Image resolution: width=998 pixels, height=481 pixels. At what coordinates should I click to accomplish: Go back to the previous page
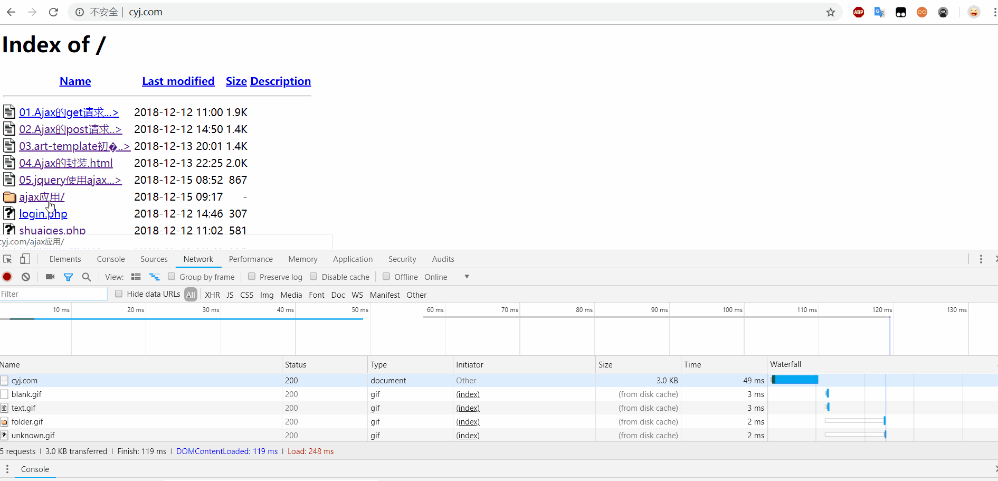[11, 12]
